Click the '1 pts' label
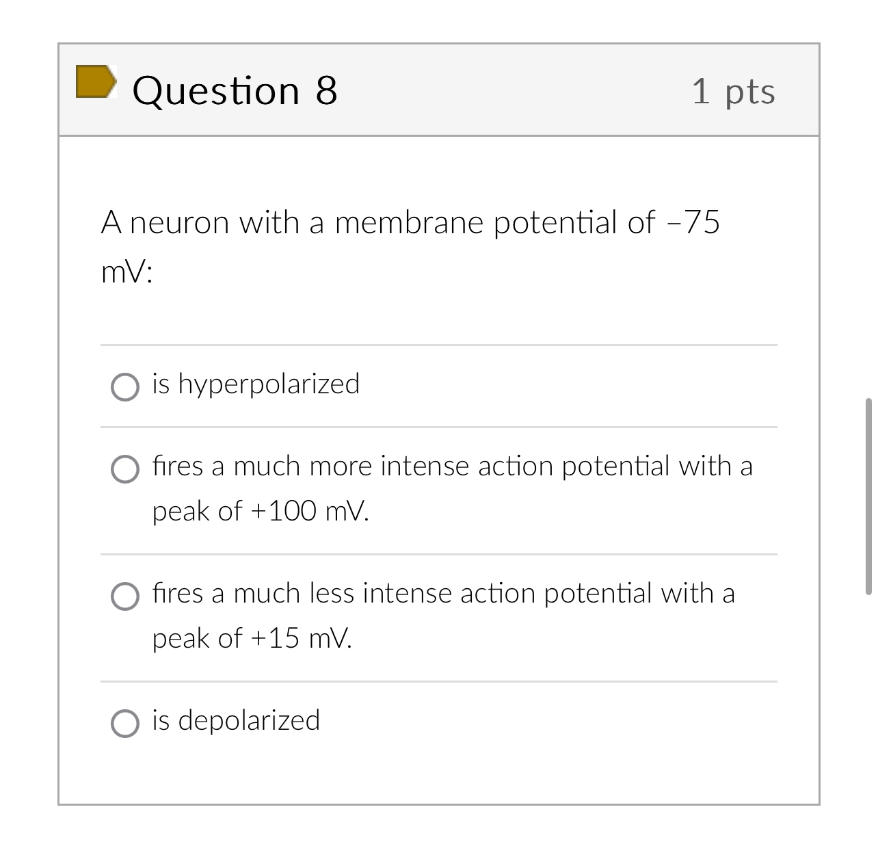The width and height of the screenshot is (878, 857). (x=734, y=91)
